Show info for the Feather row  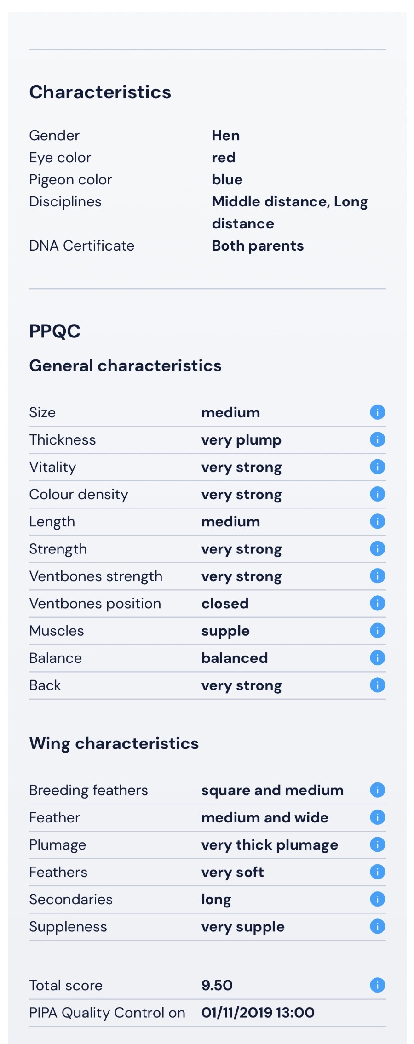click(x=377, y=817)
